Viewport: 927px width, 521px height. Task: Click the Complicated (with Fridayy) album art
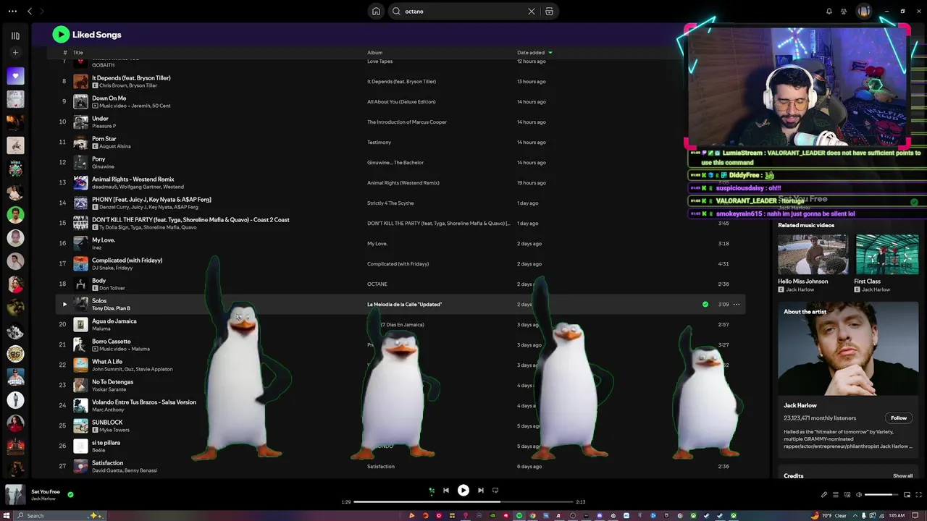(80, 263)
